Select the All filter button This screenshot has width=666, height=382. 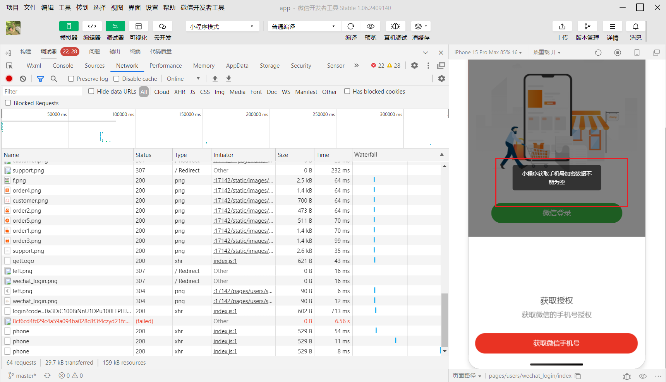point(144,92)
